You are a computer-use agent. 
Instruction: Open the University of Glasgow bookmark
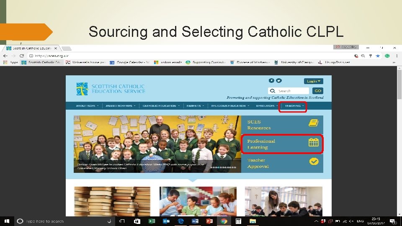coord(294,62)
